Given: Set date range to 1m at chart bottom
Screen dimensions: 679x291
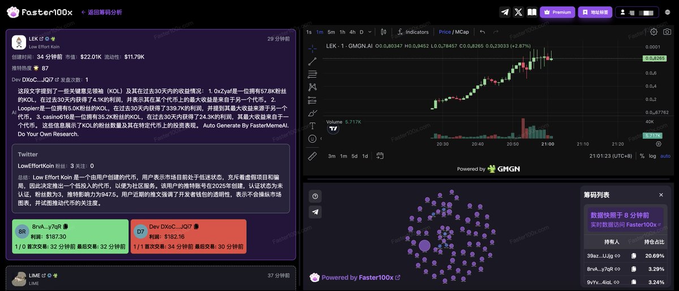Looking at the screenshot, I should [343, 156].
